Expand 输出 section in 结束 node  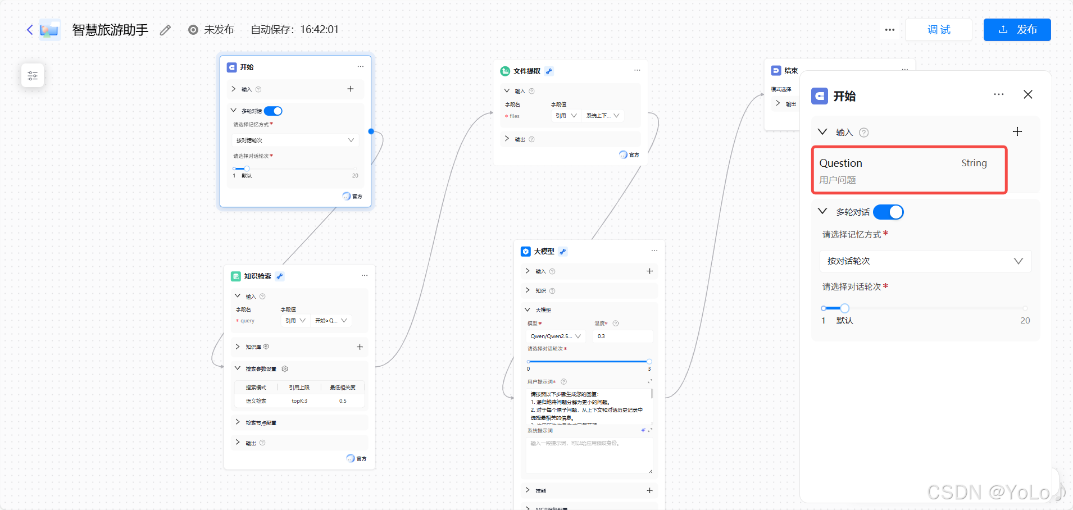pos(778,103)
